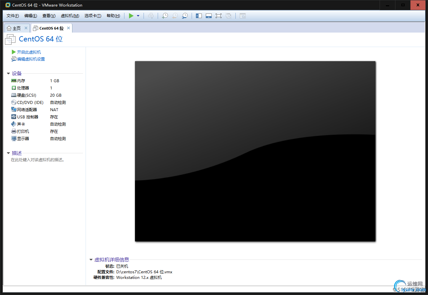Open the 帮助(H) menu
This screenshot has width=428, height=295.
coord(113,16)
